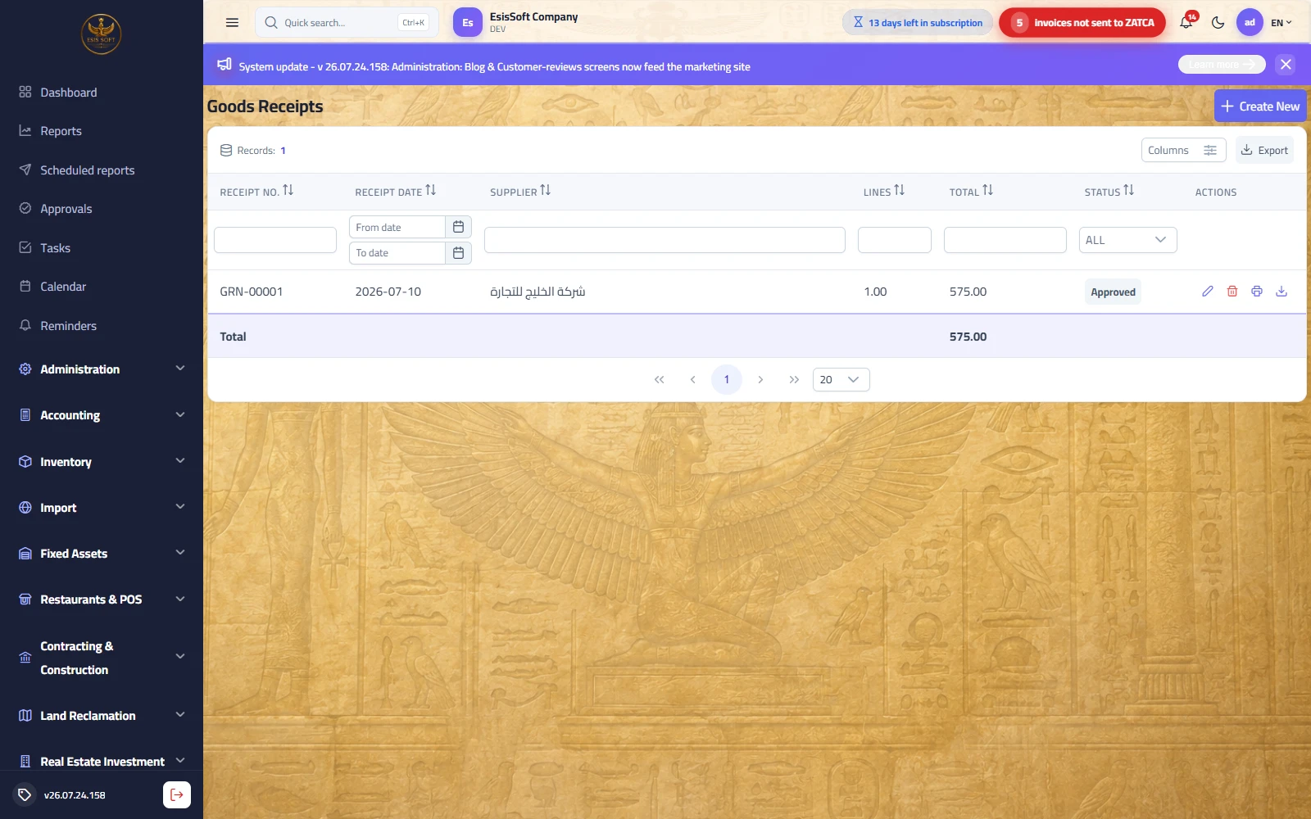Open the hamburger sidebar menu icon
1311x819 pixels.
(232, 23)
